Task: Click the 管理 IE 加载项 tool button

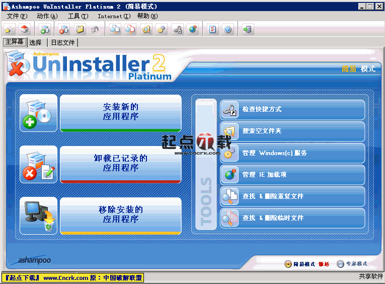Action: pyautogui.click(x=292, y=175)
